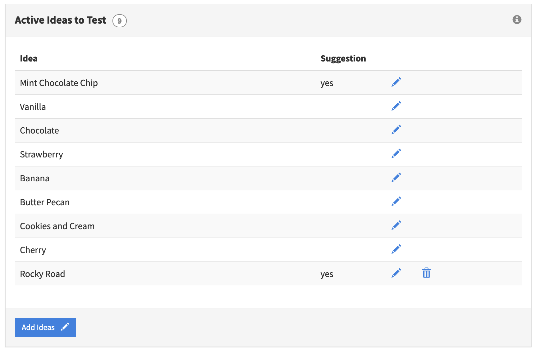Select the Suggestion column header

click(x=343, y=59)
